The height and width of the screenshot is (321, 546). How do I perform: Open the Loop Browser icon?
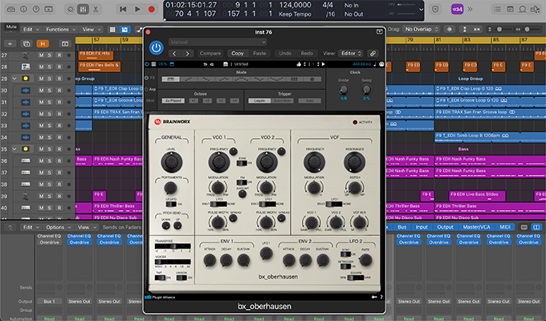523,10
